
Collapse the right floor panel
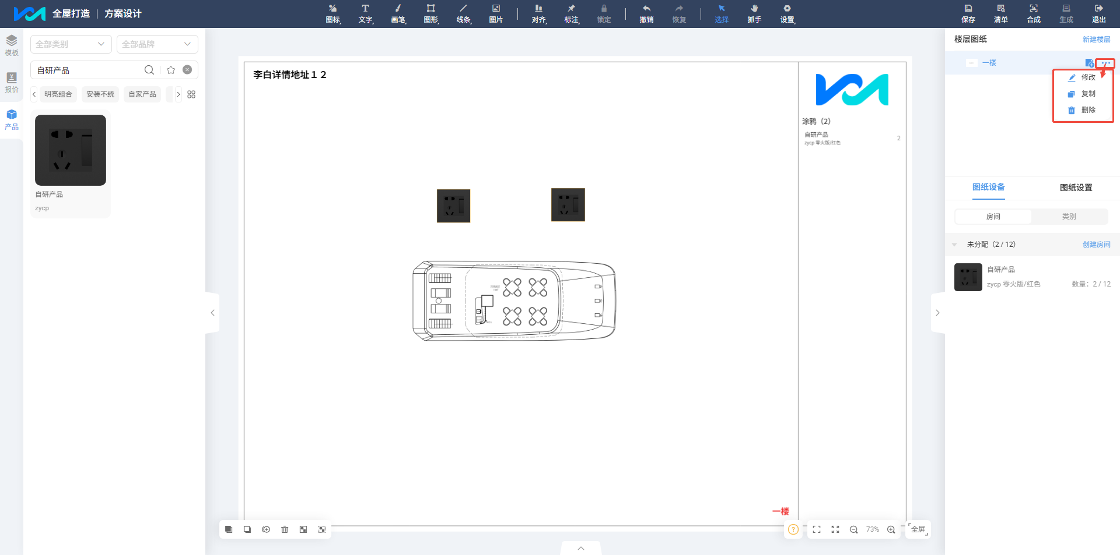937,313
